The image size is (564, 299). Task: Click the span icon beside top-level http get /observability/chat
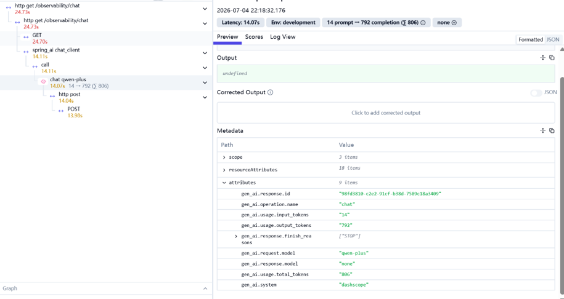click(x=9, y=7)
